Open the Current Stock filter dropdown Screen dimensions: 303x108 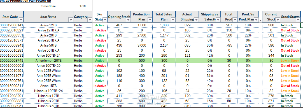[x=278, y=20]
